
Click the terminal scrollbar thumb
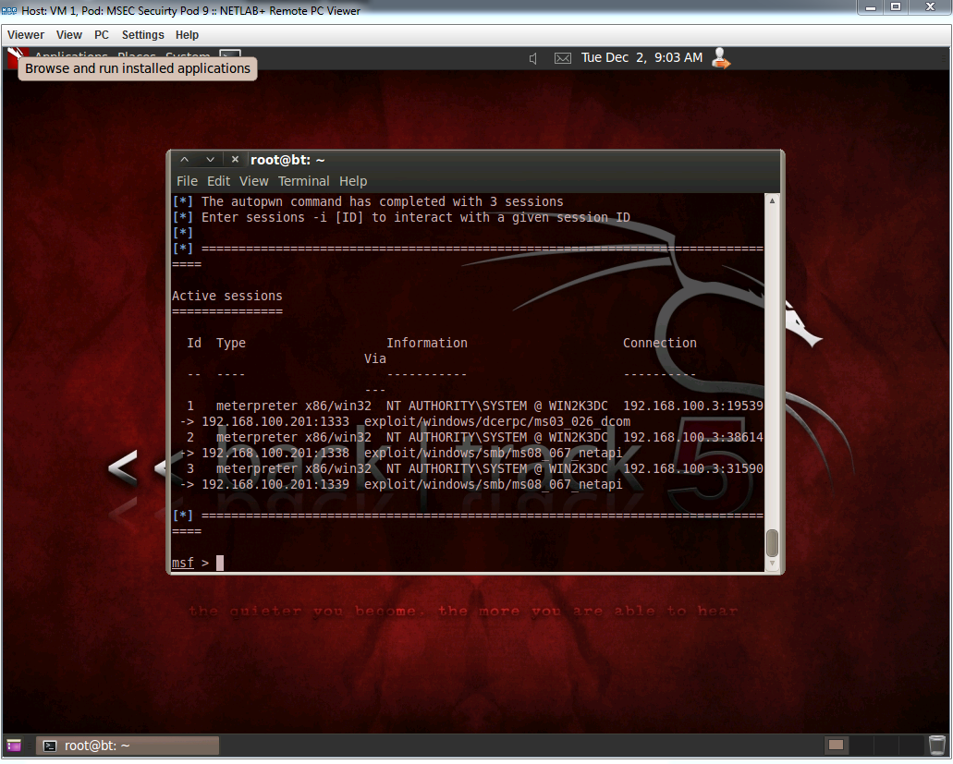pyautogui.click(x=772, y=543)
